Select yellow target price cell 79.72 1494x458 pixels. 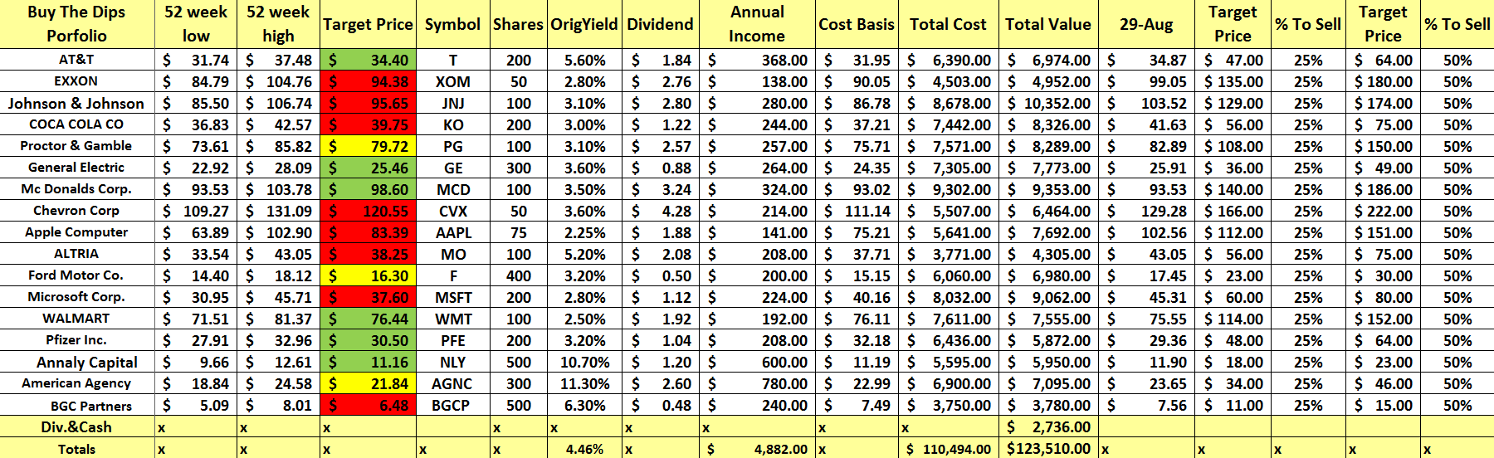coord(368,146)
